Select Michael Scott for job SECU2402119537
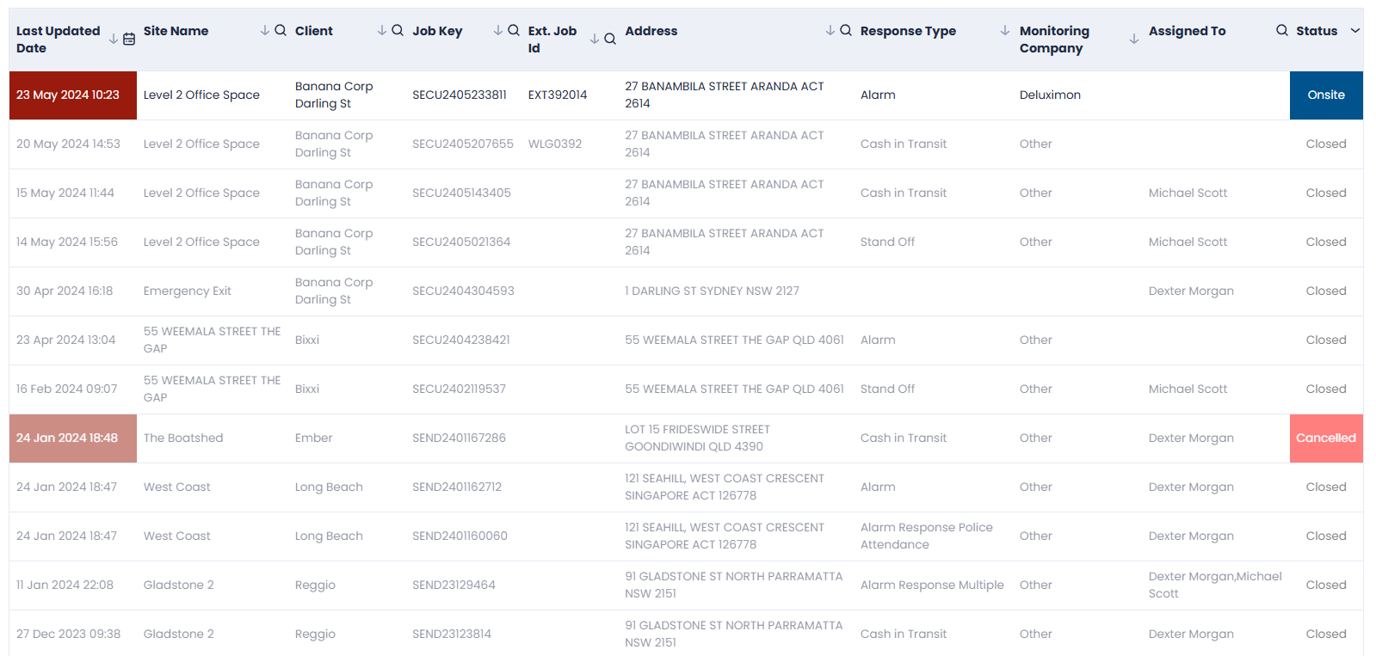This screenshot has height=656, width=1376. click(1188, 389)
